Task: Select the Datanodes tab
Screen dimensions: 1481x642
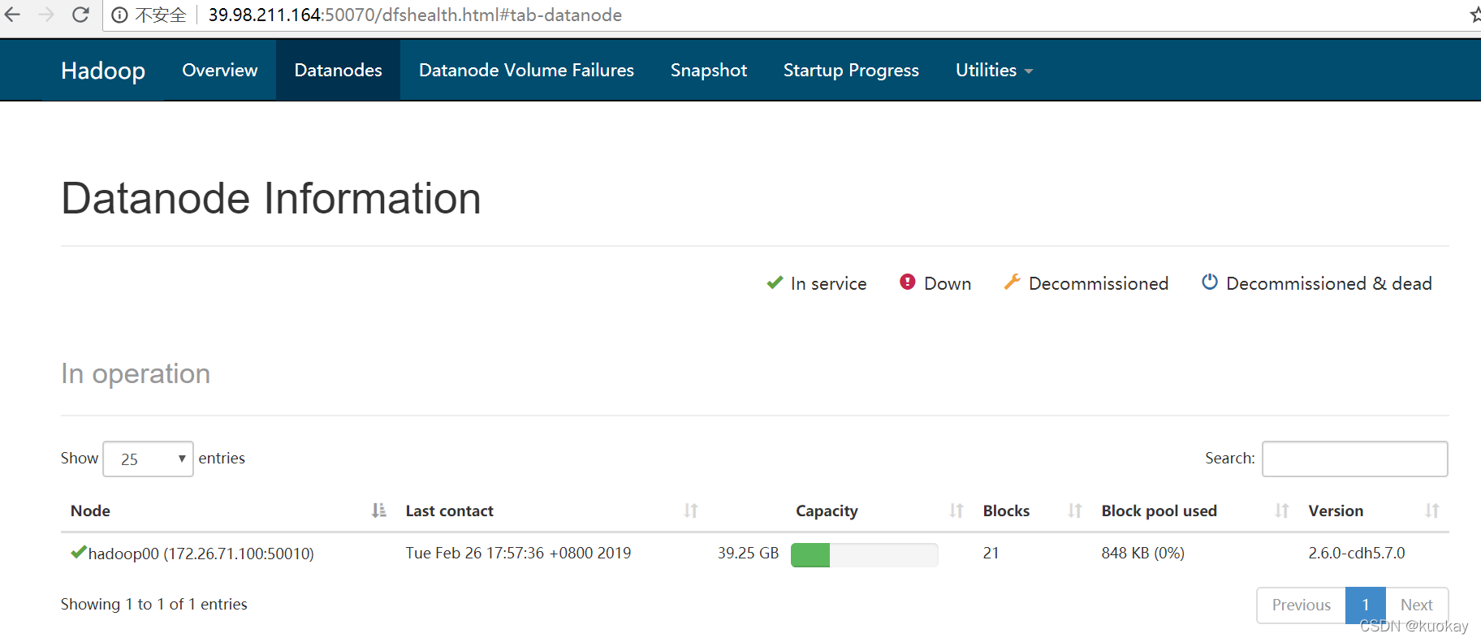Action: coord(338,71)
